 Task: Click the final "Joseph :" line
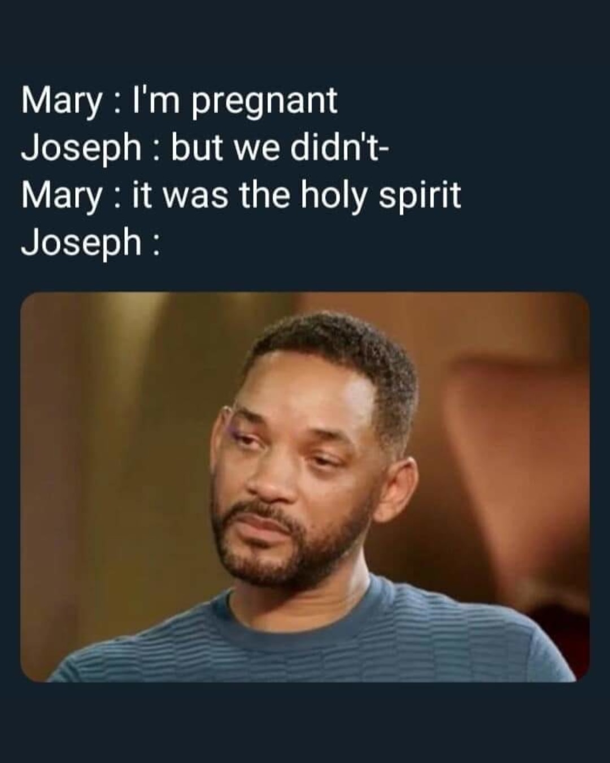point(90,242)
